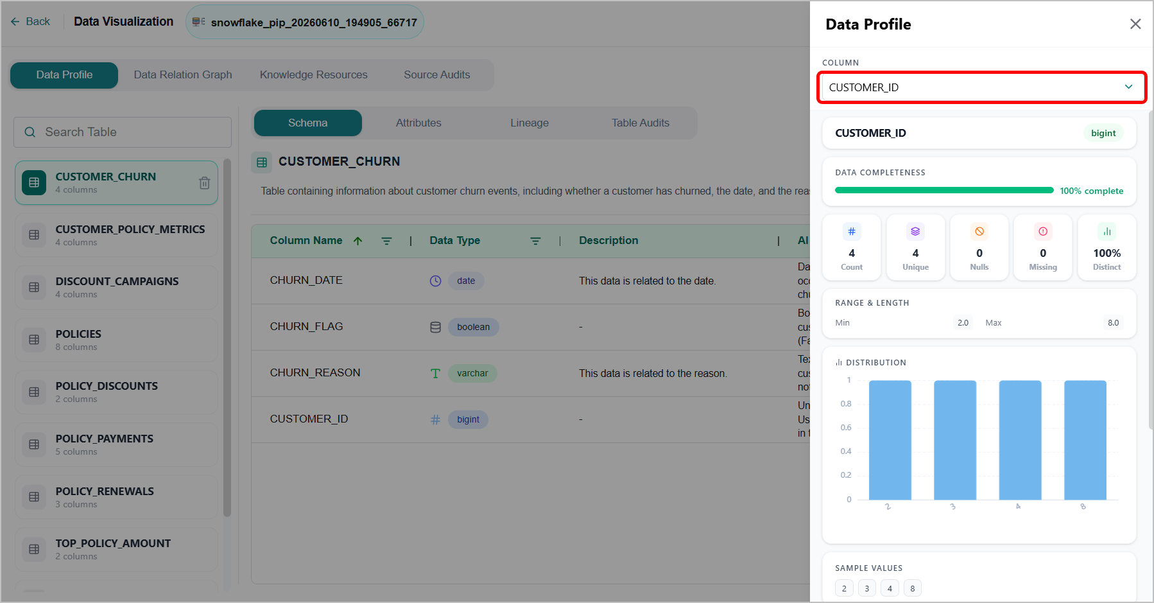Click the DISCOUNT_CAMPAIGNS table icon
The height and width of the screenshot is (603, 1154).
pyautogui.click(x=34, y=287)
